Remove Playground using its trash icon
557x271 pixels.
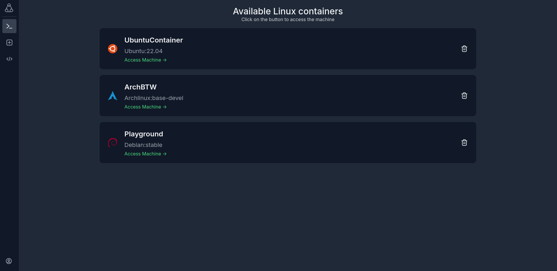[464, 143]
